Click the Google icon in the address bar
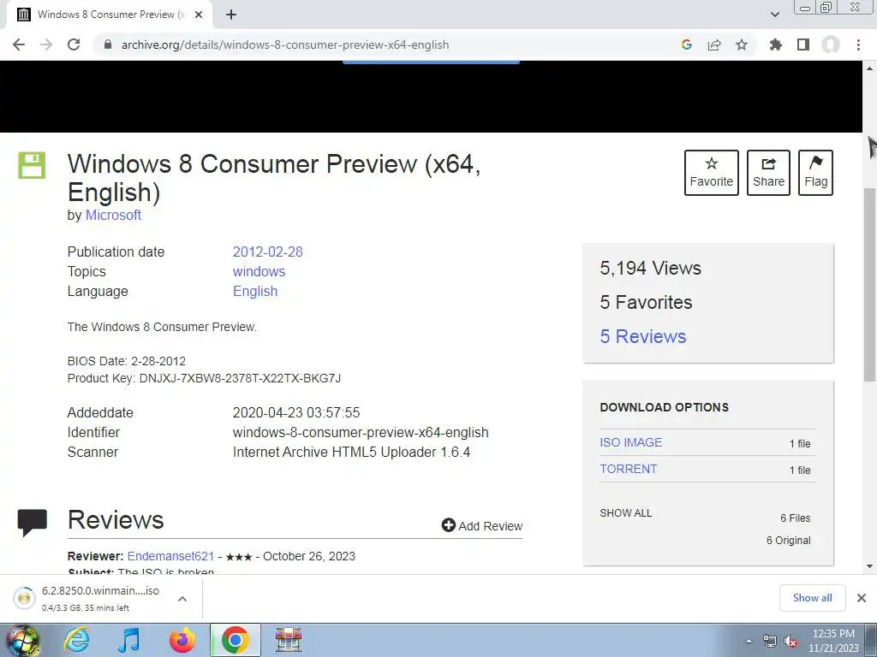 pos(687,44)
